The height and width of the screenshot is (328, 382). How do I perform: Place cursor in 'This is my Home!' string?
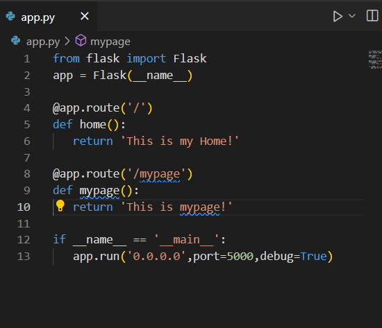(x=180, y=141)
